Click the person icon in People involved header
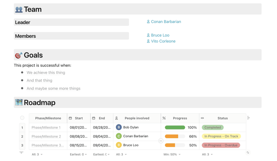277x161 pixels. pyautogui.click(x=117, y=118)
